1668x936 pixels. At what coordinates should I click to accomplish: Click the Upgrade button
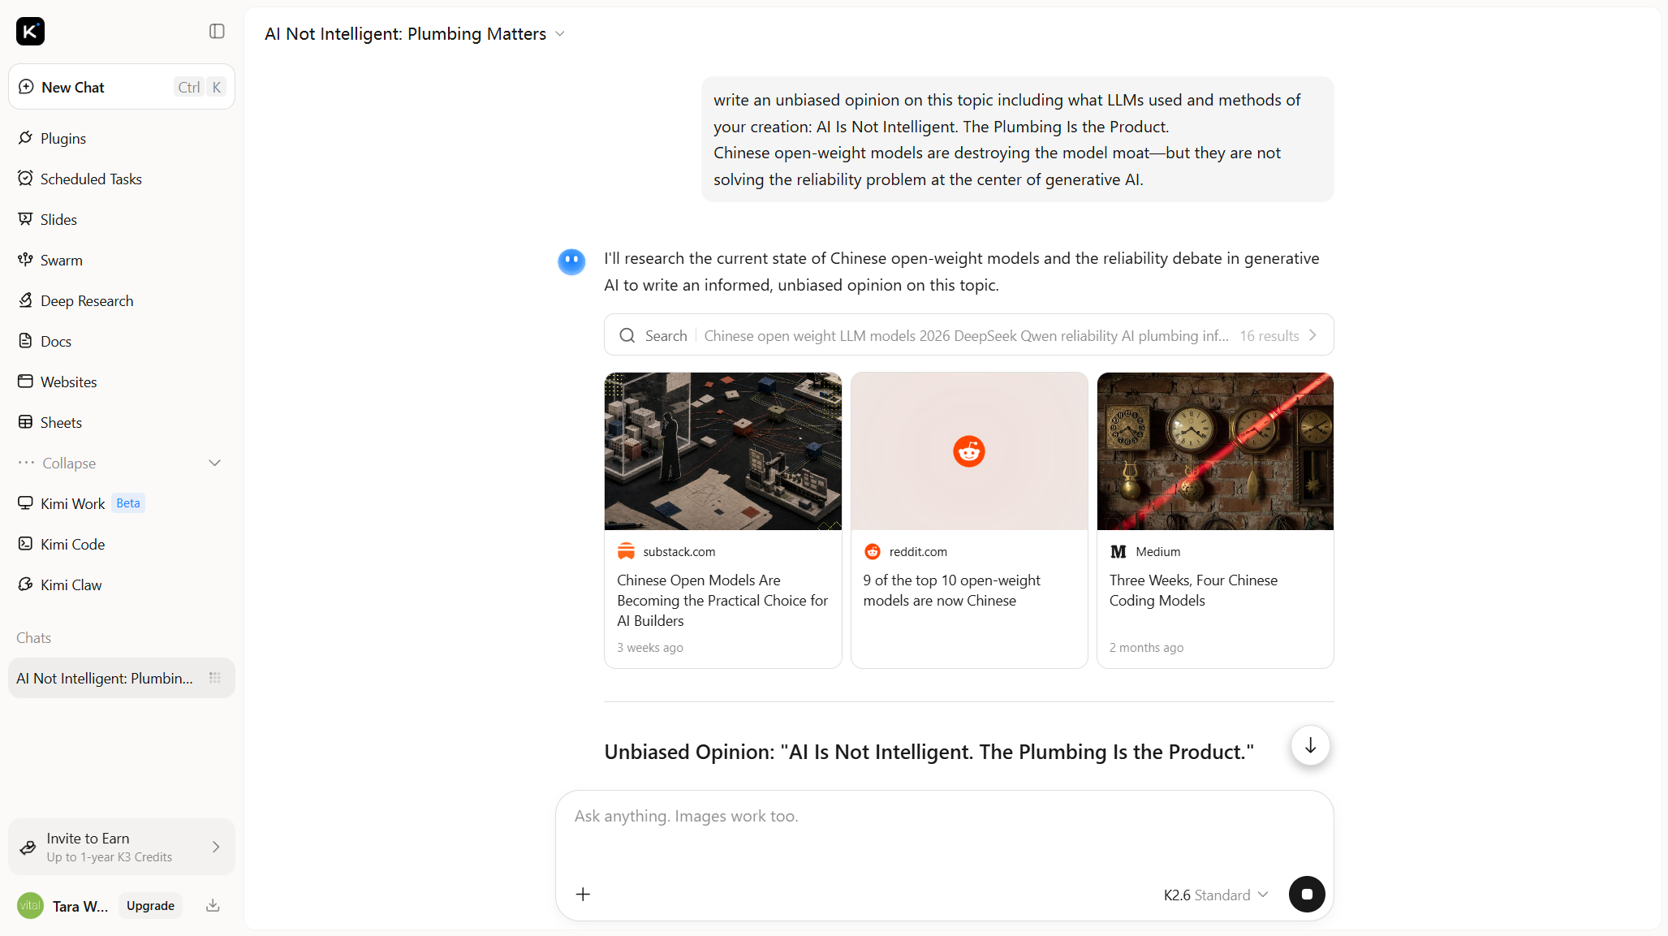tap(150, 905)
